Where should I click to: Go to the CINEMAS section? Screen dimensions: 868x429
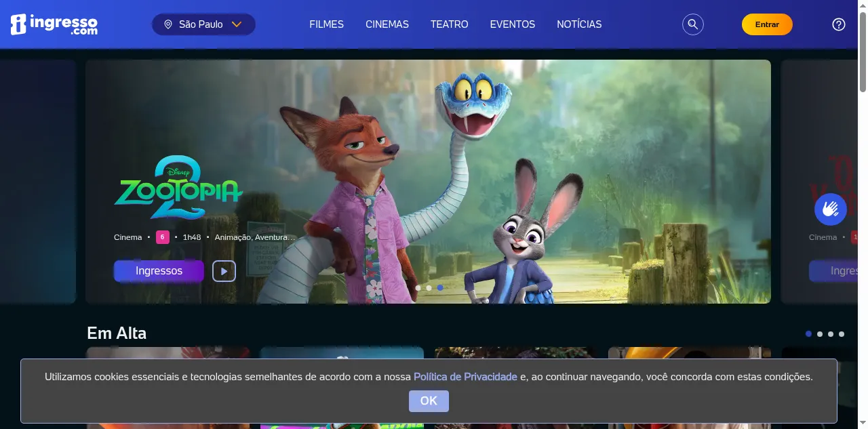[x=387, y=24]
